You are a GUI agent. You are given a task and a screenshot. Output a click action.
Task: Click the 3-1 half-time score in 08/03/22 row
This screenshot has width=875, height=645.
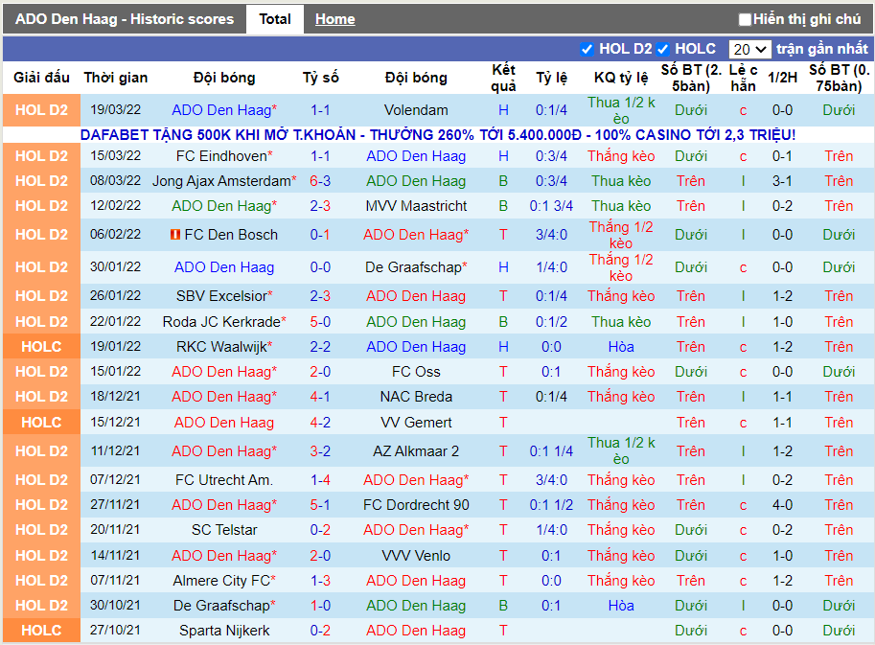[x=782, y=181]
